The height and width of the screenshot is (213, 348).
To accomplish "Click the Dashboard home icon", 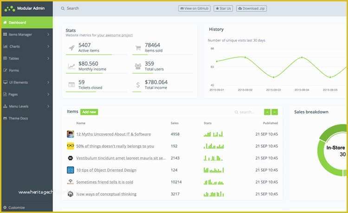I will (x=5, y=22).
